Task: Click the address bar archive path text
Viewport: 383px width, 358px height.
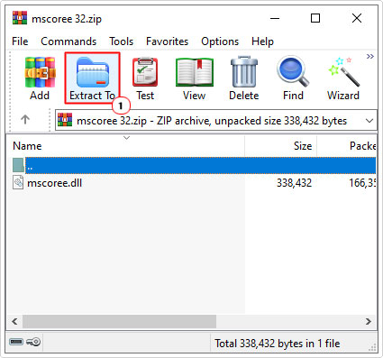Action: 212,121
